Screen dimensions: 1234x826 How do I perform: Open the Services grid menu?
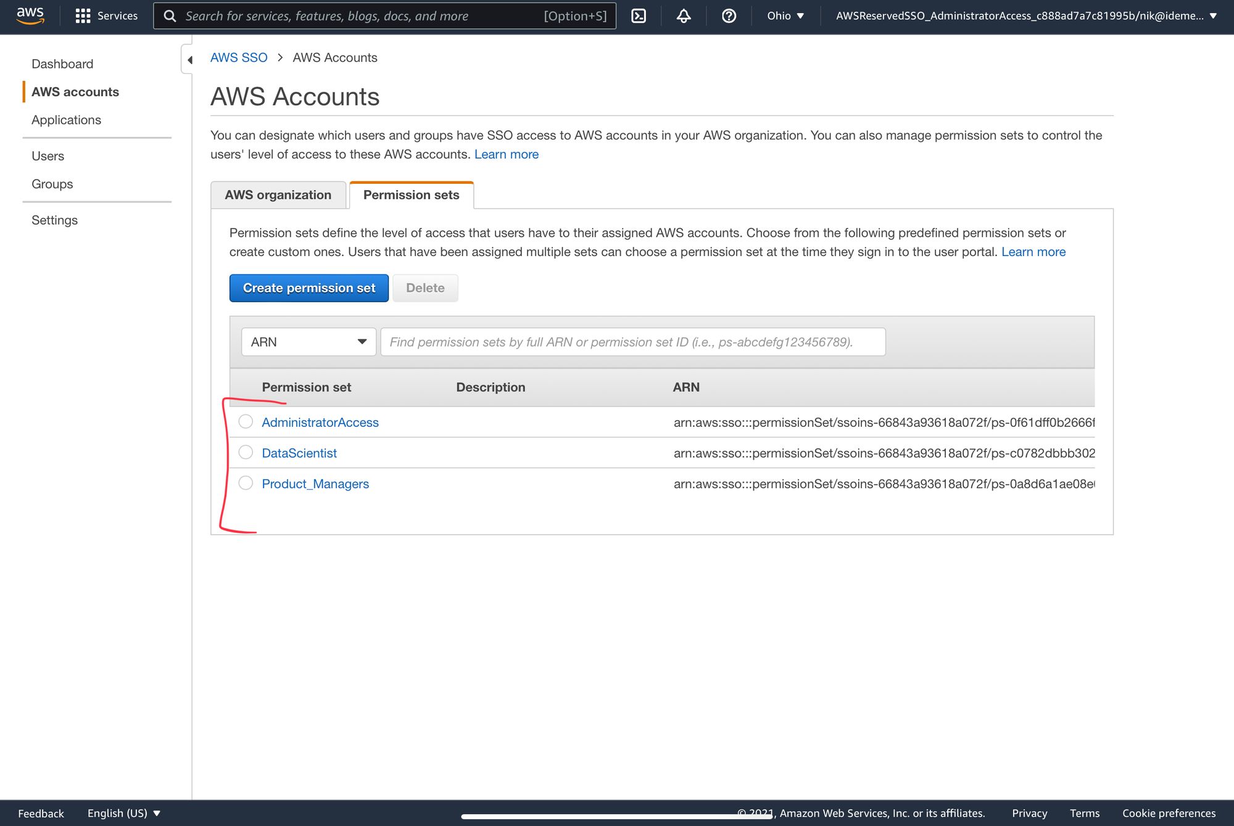point(106,16)
